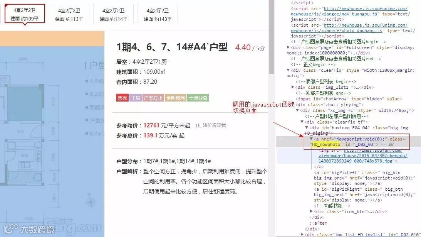Select the input id="chatArrow" element line
The image size is (421, 237).
[x=349, y=99]
